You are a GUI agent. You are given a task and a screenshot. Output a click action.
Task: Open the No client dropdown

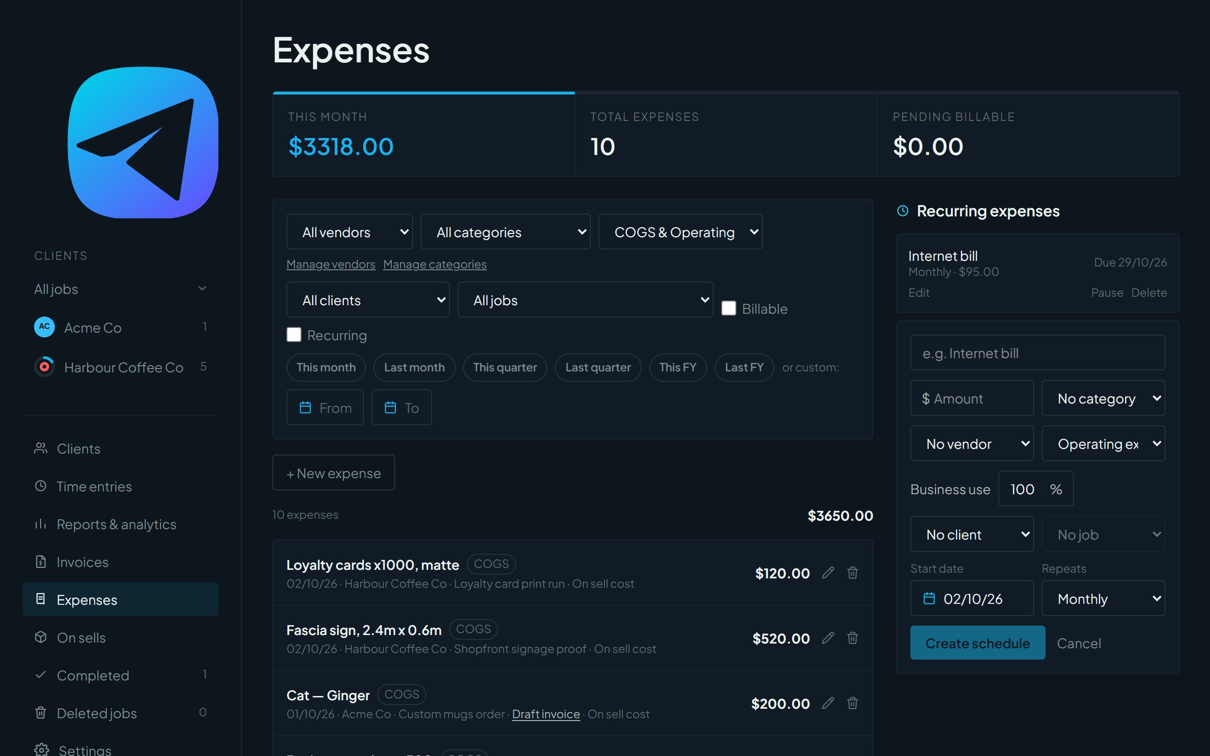tap(972, 534)
